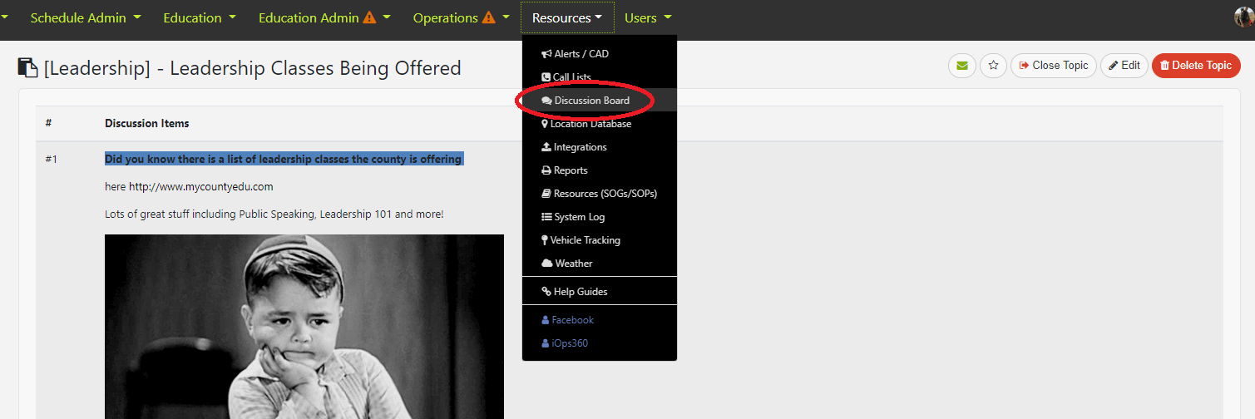The image size is (1255, 419).
Task: Click the green envelope email button
Action: [962, 66]
